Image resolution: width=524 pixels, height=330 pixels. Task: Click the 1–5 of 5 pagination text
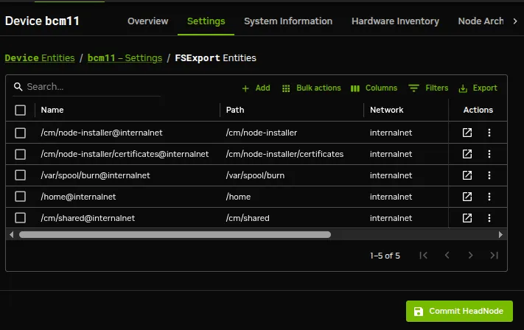coord(385,256)
